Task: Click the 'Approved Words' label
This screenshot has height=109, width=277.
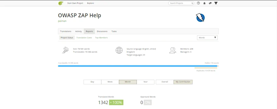Action: pos(148,97)
